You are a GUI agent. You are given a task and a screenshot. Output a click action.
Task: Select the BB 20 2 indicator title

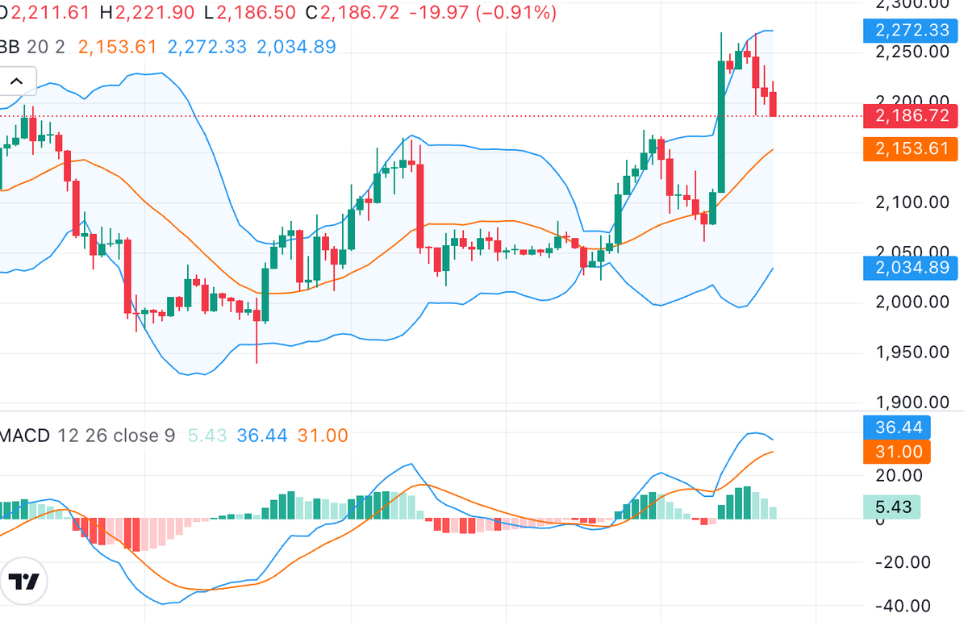(32, 47)
